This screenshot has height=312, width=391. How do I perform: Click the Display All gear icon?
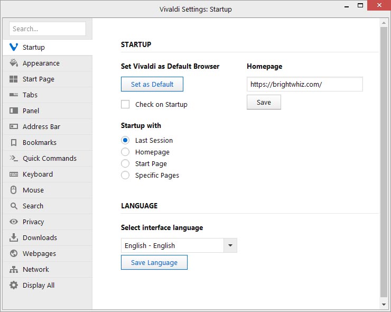tap(13, 285)
